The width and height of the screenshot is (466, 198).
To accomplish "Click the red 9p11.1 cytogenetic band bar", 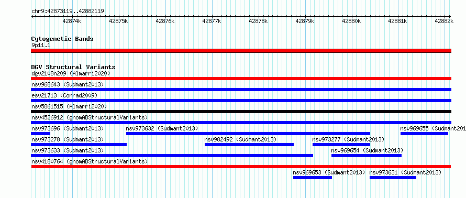I will click(241, 51).
